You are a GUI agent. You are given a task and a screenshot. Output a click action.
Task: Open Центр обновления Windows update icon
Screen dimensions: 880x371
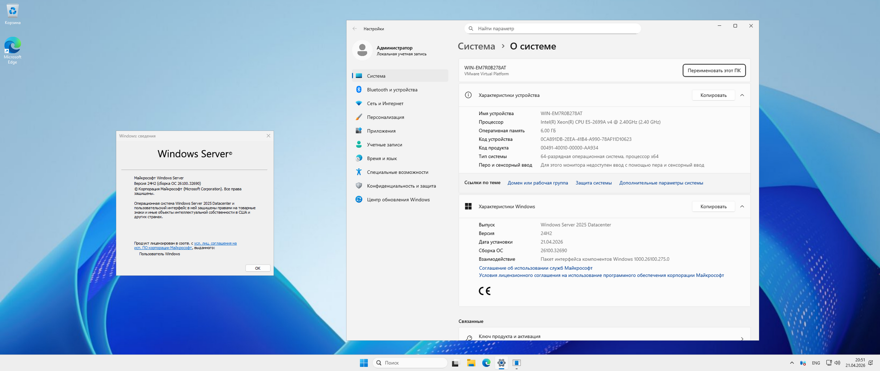point(359,199)
